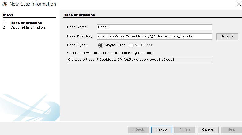The image size is (242, 135).
Task: Click the Steps heading
Action: (x=8, y=15)
